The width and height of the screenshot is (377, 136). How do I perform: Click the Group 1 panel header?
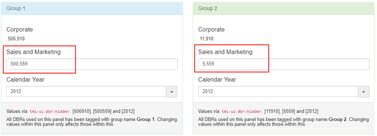click(x=92, y=8)
